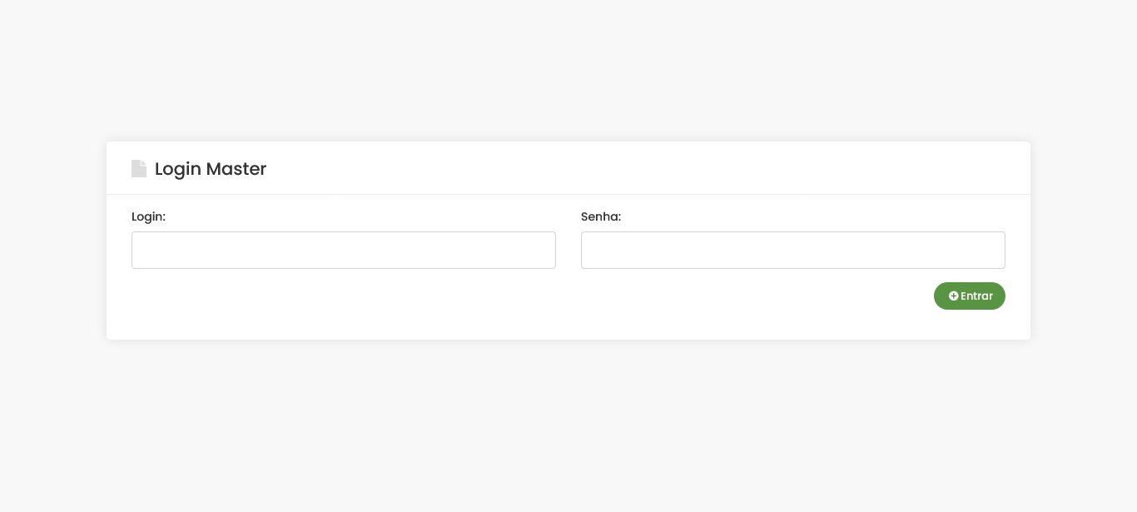This screenshot has height=512, width=1137.
Task: Click the word "Master" in the title
Action: (x=236, y=169)
